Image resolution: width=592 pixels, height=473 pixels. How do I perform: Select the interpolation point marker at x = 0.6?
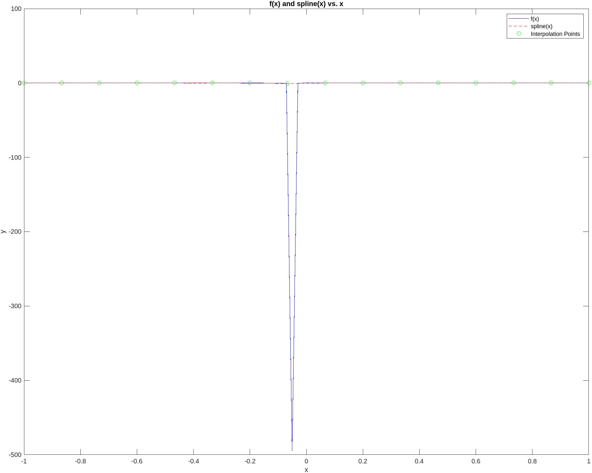tap(476, 83)
